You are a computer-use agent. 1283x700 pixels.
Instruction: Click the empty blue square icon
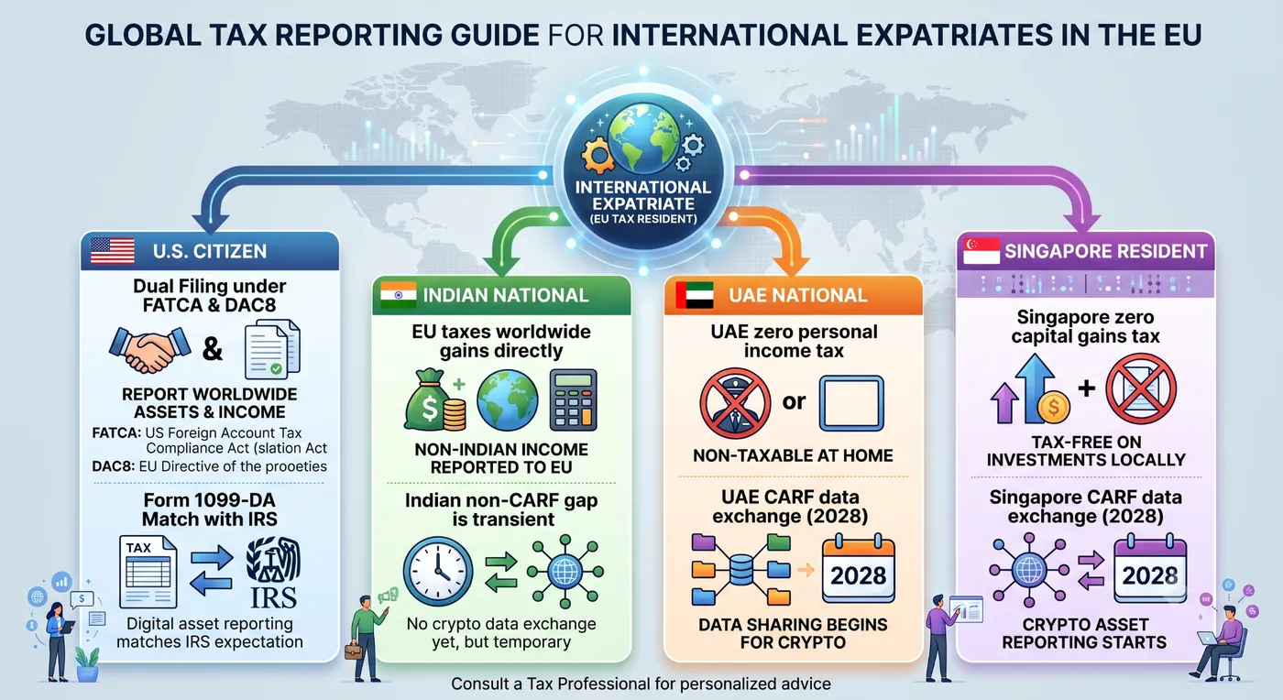[x=851, y=402]
